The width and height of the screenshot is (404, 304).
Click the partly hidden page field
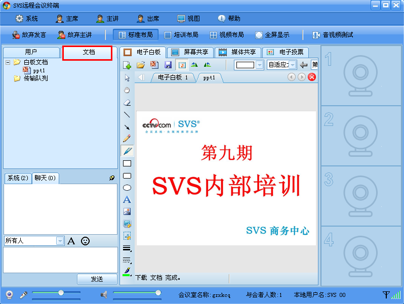click(x=314, y=65)
